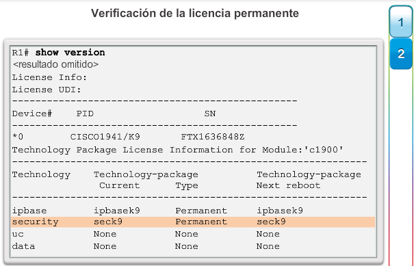The image size is (416, 266).
Task: Click the 'Type' column header
Action: [x=187, y=185]
